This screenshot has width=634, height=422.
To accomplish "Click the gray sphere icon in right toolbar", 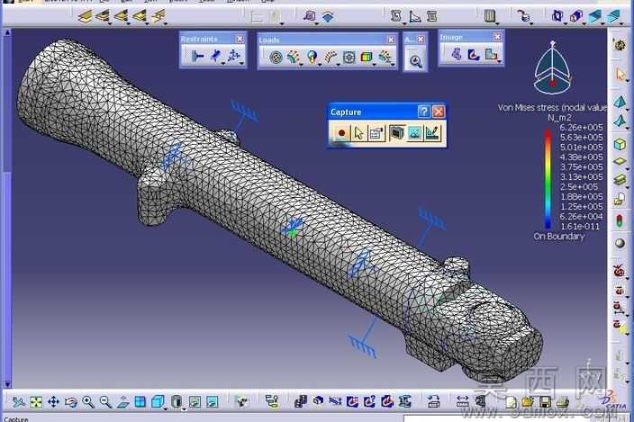I will pyautogui.click(x=620, y=243).
